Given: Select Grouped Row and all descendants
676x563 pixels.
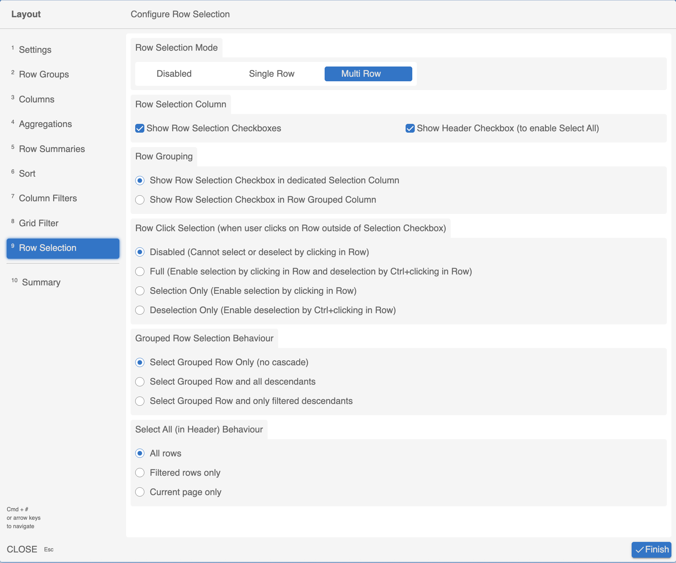Looking at the screenshot, I should click(140, 382).
